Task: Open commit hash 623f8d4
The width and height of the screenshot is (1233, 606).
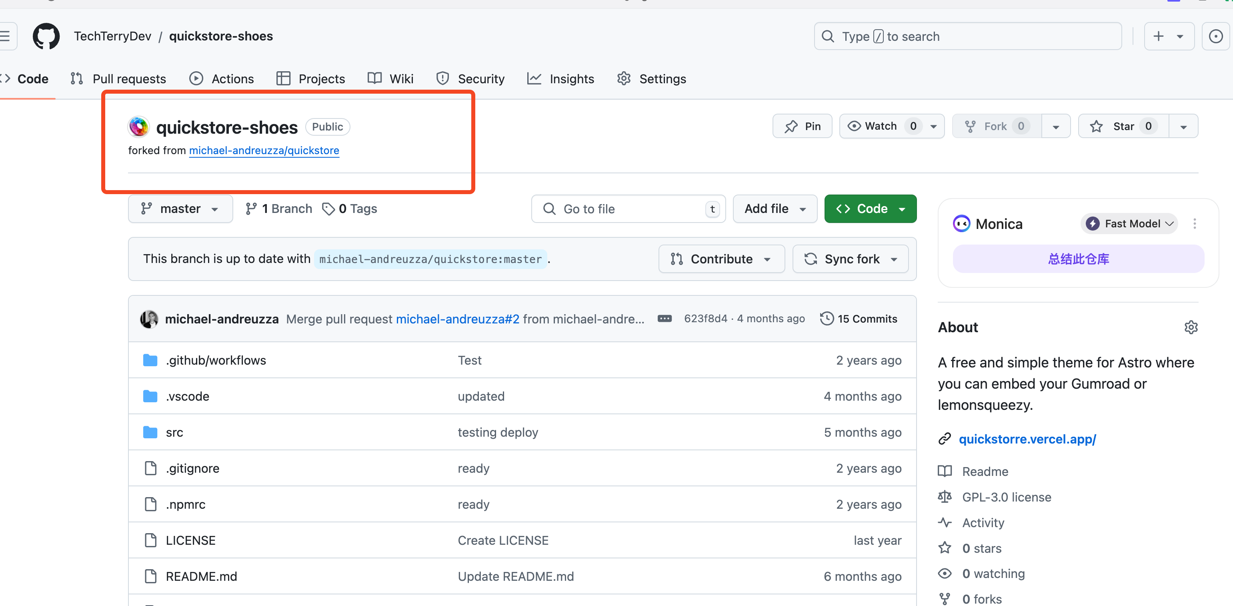Action: [x=706, y=319]
